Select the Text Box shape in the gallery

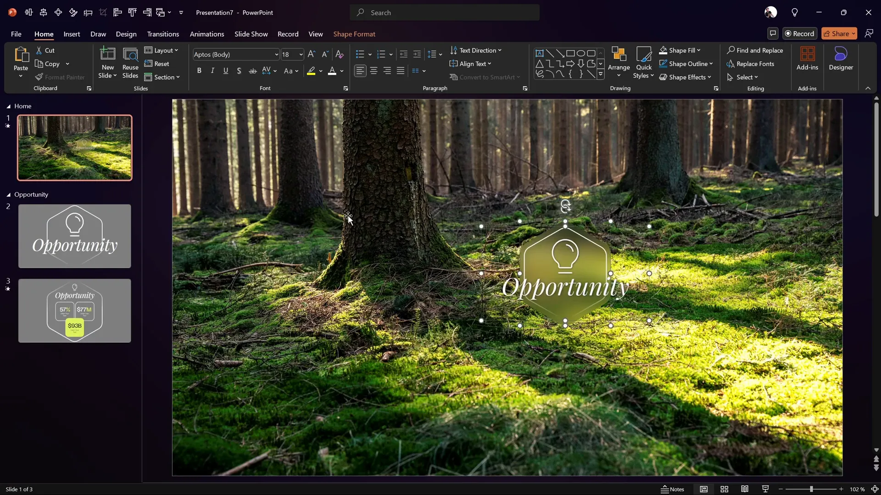(x=540, y=53)
